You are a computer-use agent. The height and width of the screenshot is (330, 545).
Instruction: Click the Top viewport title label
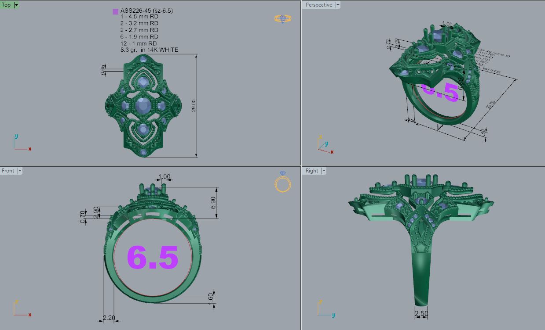[7, 5]
